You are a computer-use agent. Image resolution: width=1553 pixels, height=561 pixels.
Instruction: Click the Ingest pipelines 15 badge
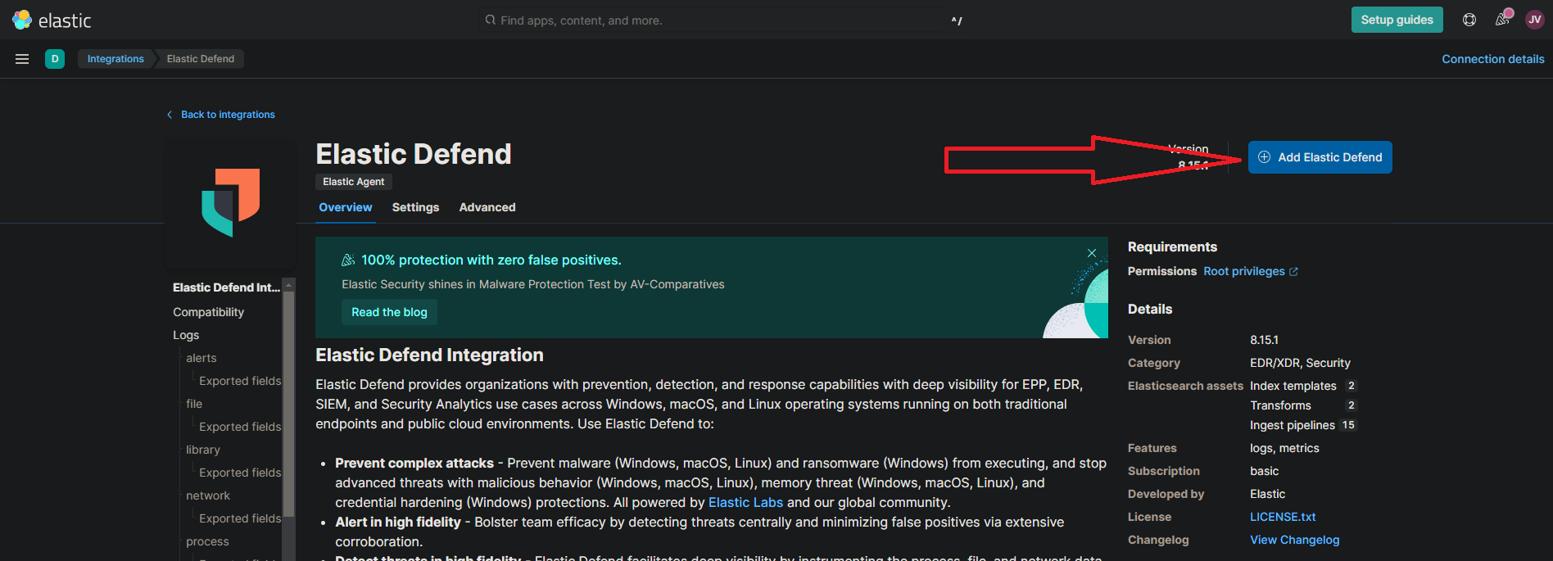1348,425
